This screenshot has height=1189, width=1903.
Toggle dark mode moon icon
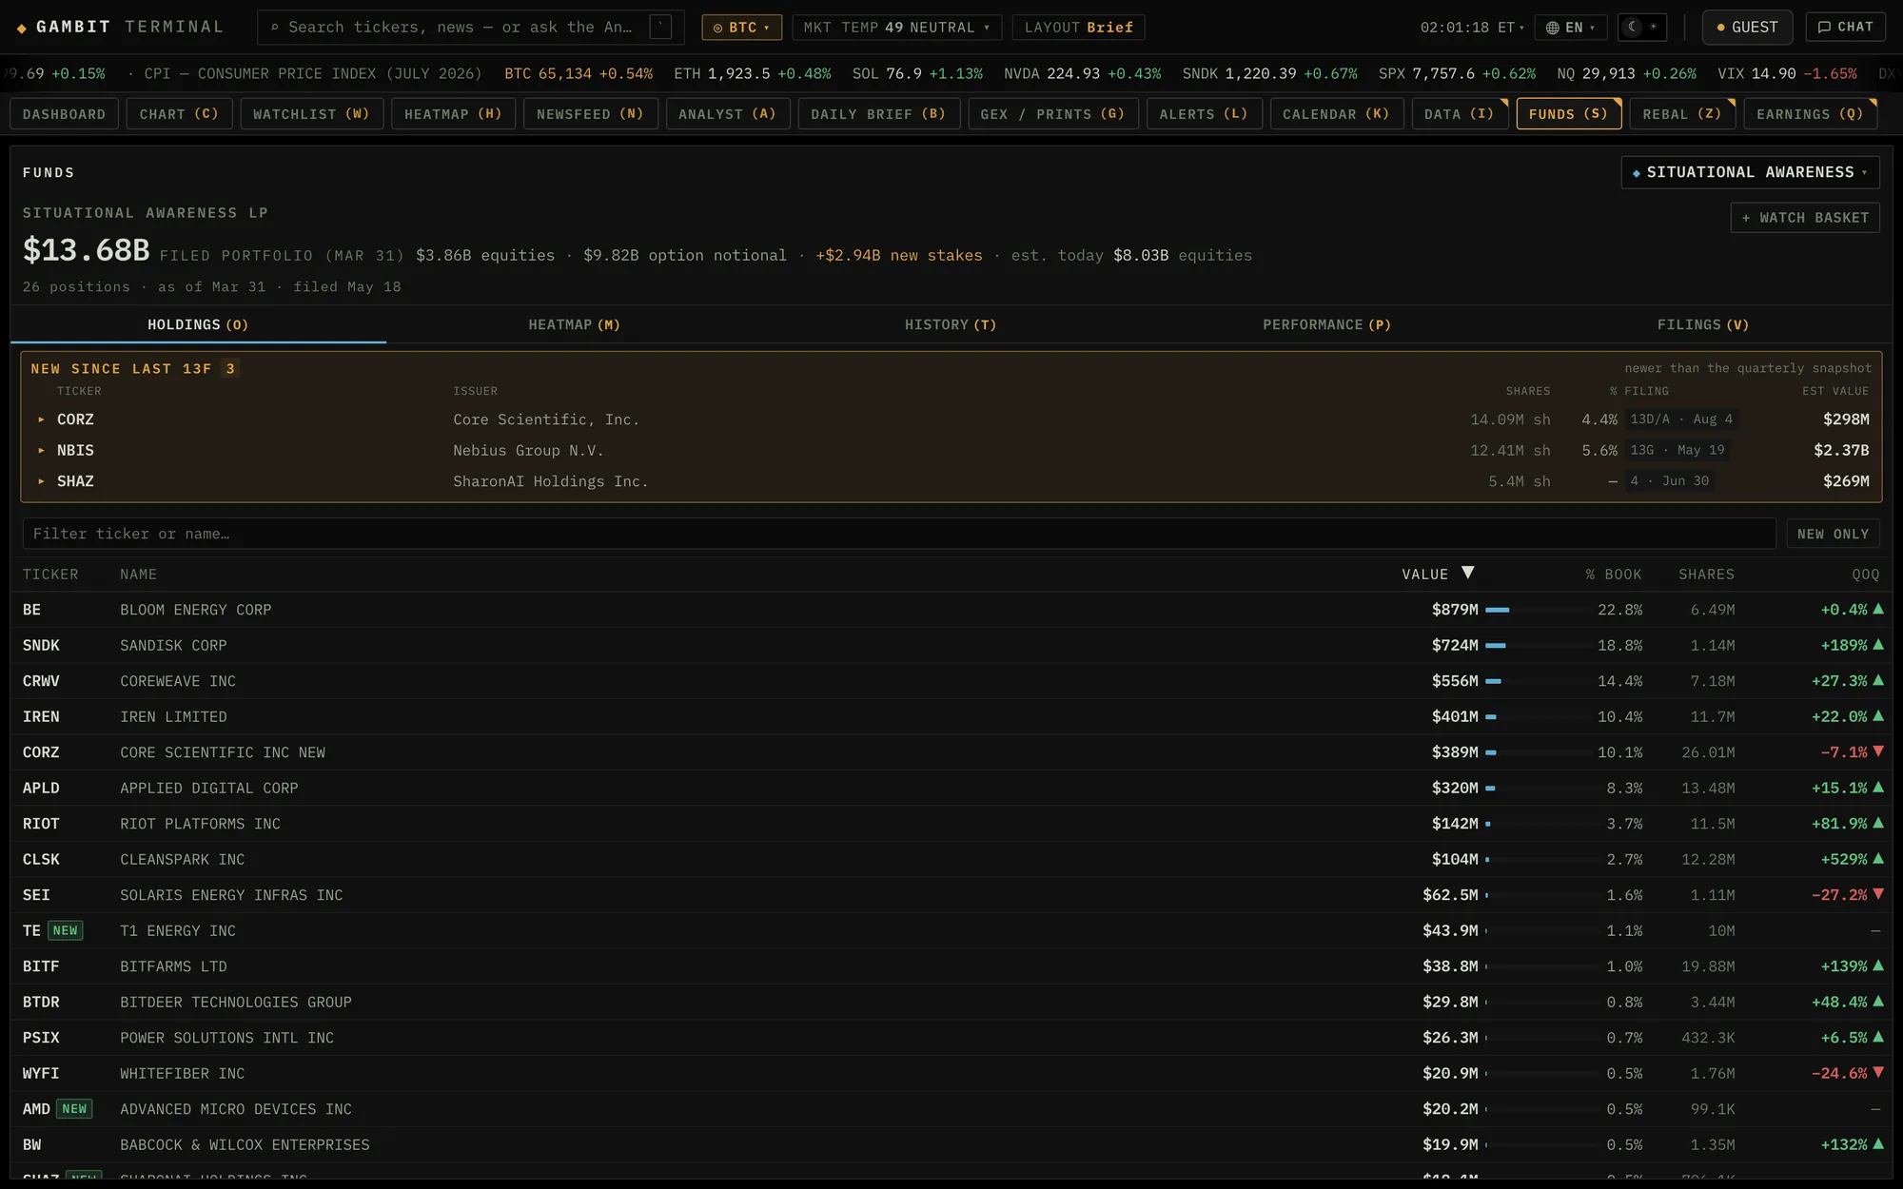point(1633,27)
